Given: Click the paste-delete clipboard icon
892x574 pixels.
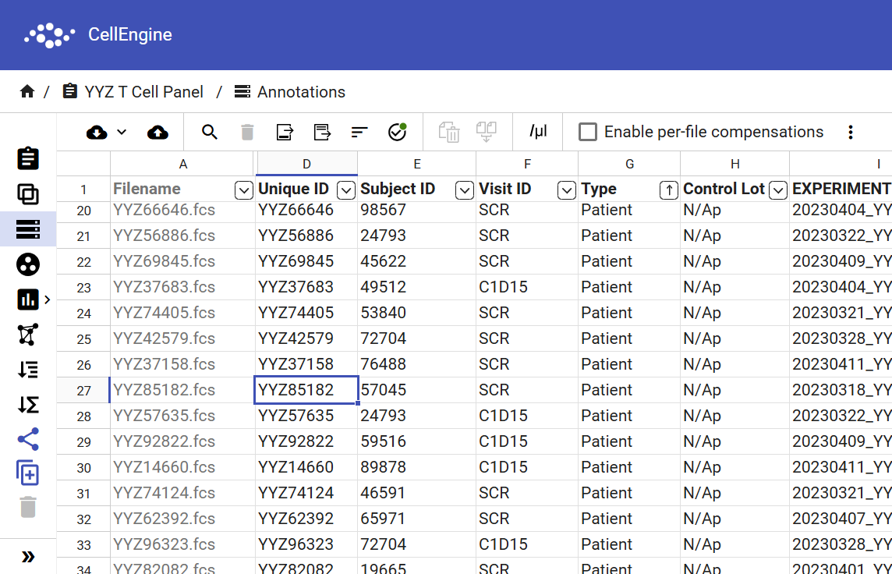Looking at the screenshot, I should [449, 132].
